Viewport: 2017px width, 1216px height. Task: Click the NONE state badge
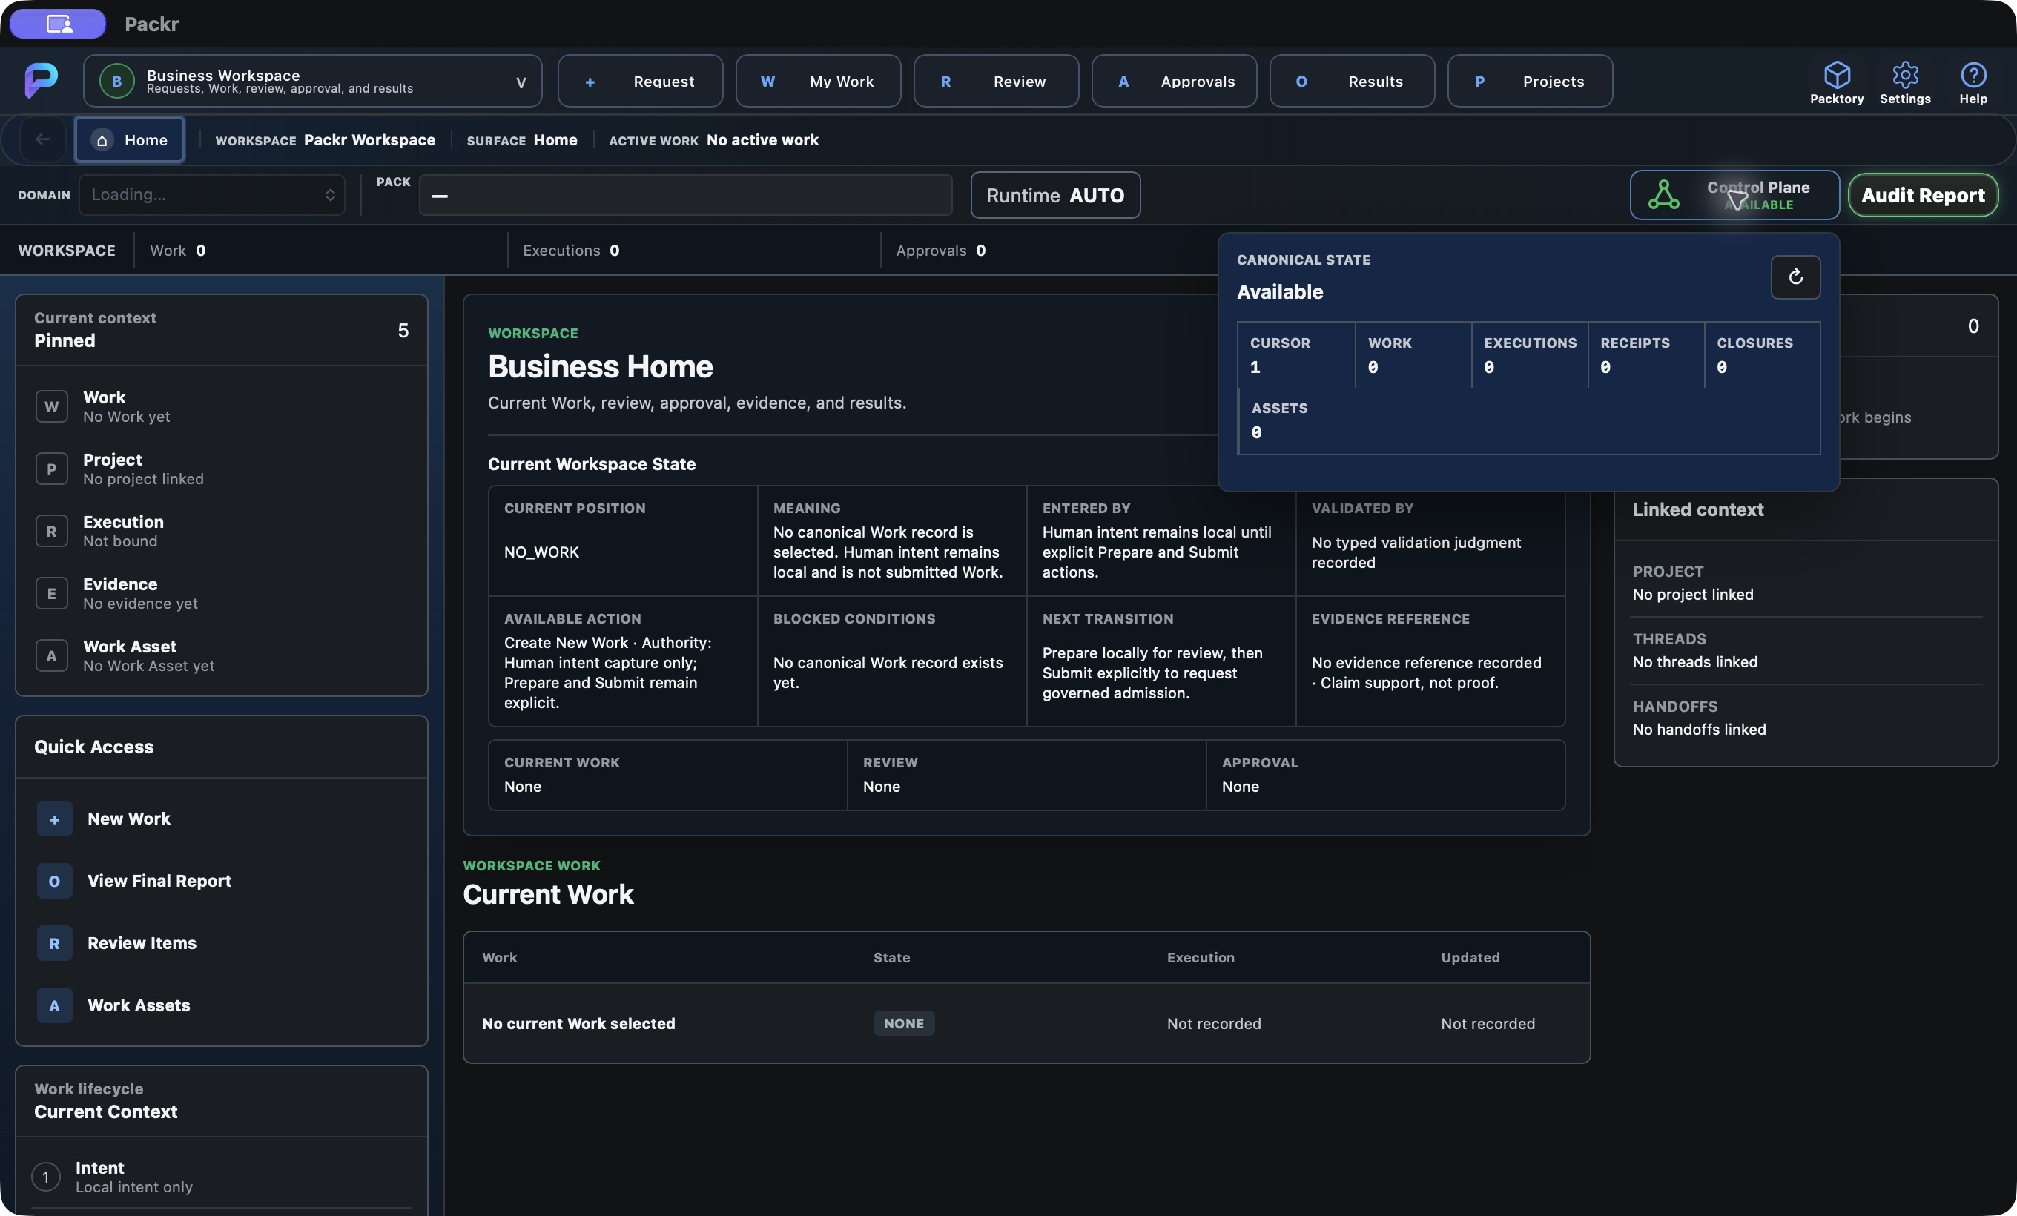tap(903, 1024)
